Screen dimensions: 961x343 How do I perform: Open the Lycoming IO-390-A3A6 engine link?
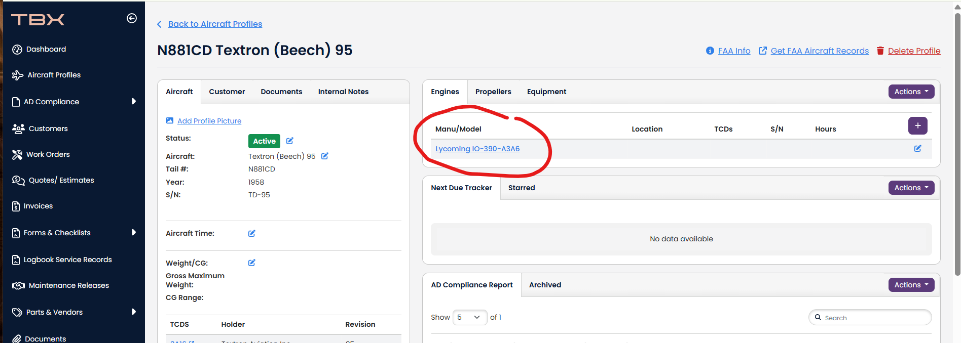[x=477, y=149]
